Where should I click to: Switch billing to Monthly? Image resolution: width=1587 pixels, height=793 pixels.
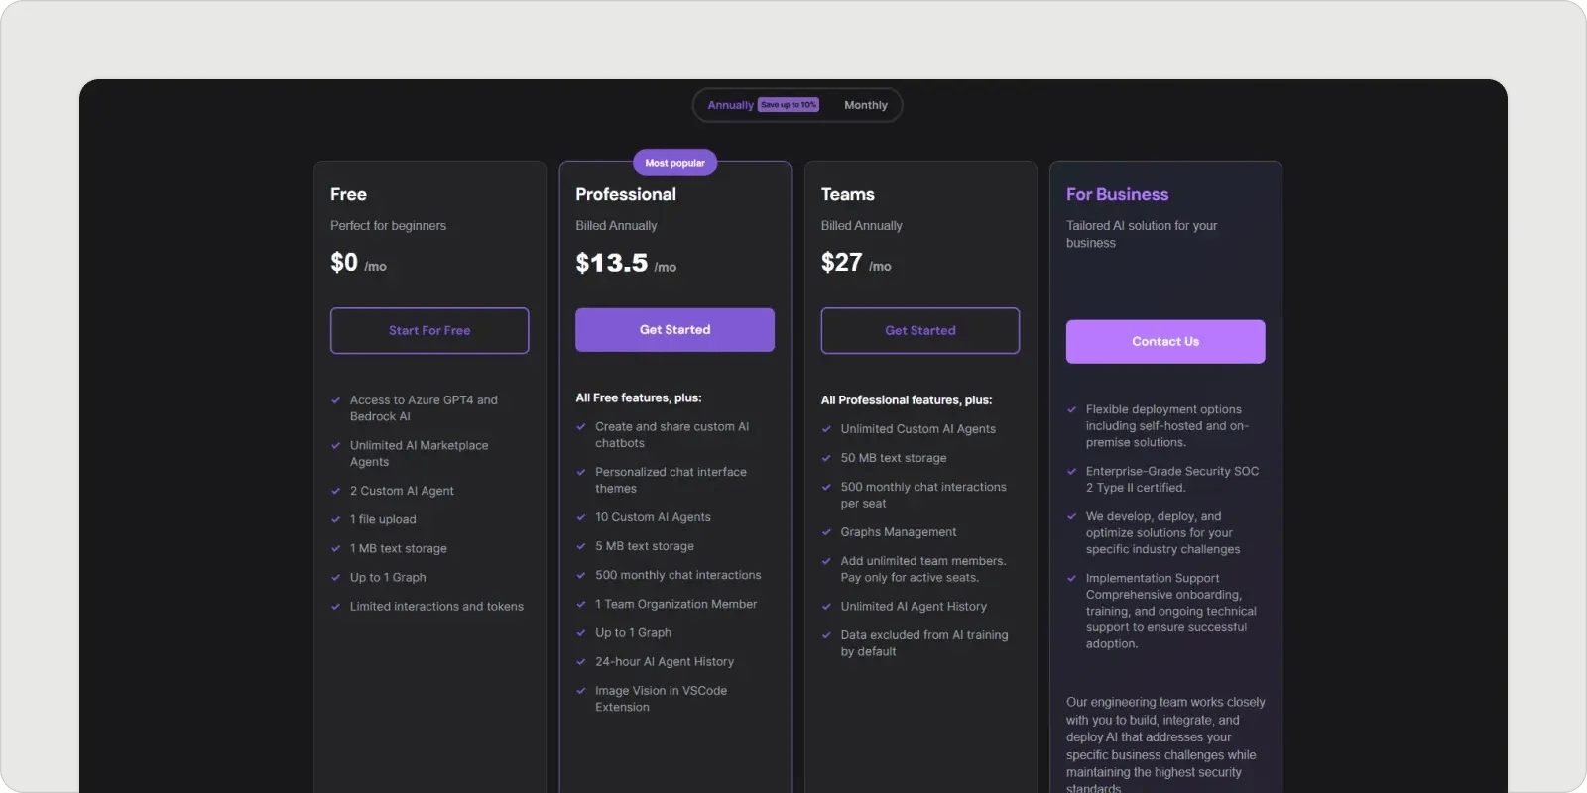coord(865,105)
